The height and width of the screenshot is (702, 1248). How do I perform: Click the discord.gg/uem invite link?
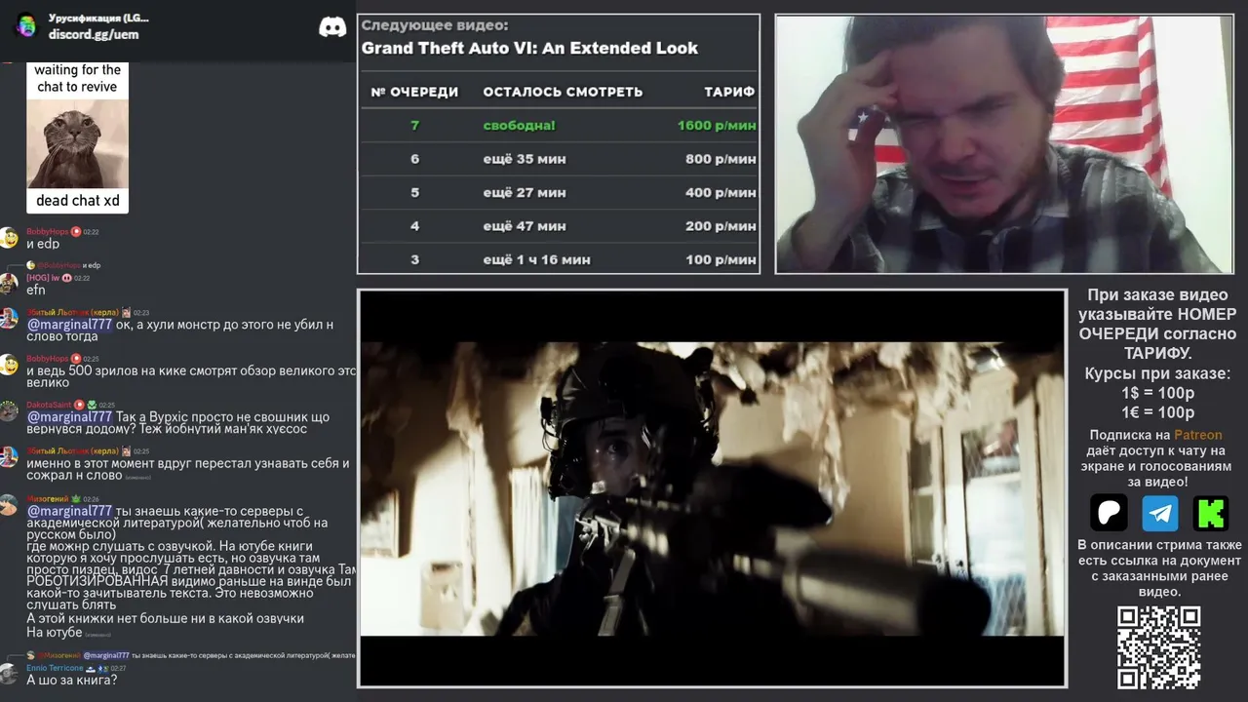point(94,34)
